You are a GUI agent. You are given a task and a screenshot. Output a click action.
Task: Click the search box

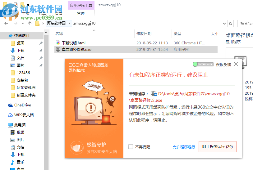[x=245, y=24]
